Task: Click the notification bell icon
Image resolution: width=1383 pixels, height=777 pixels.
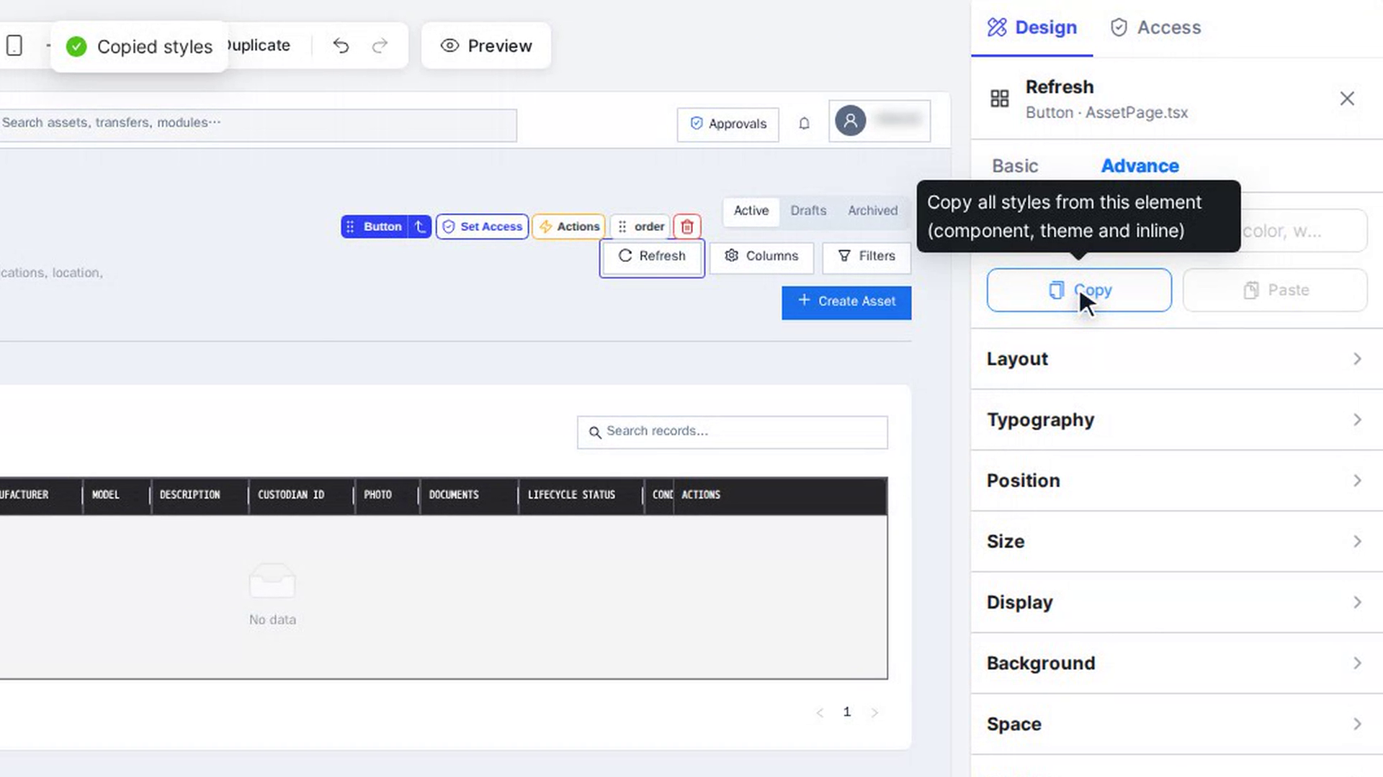Action: pos(804,124)
